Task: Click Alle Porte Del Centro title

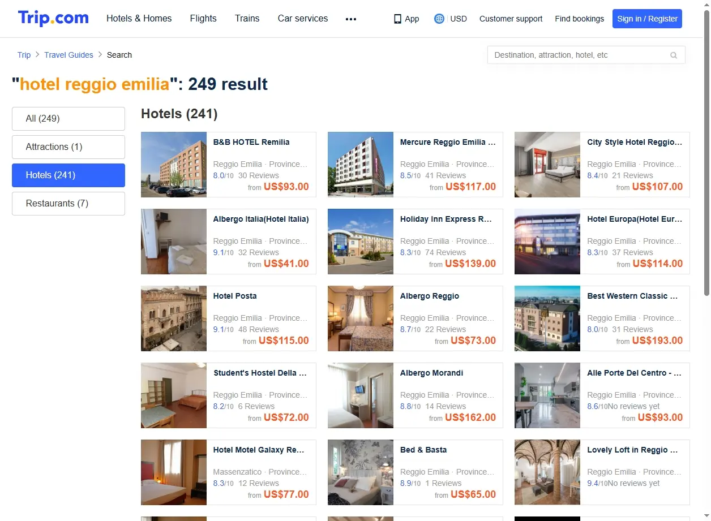Action: (x=635, y=373)
